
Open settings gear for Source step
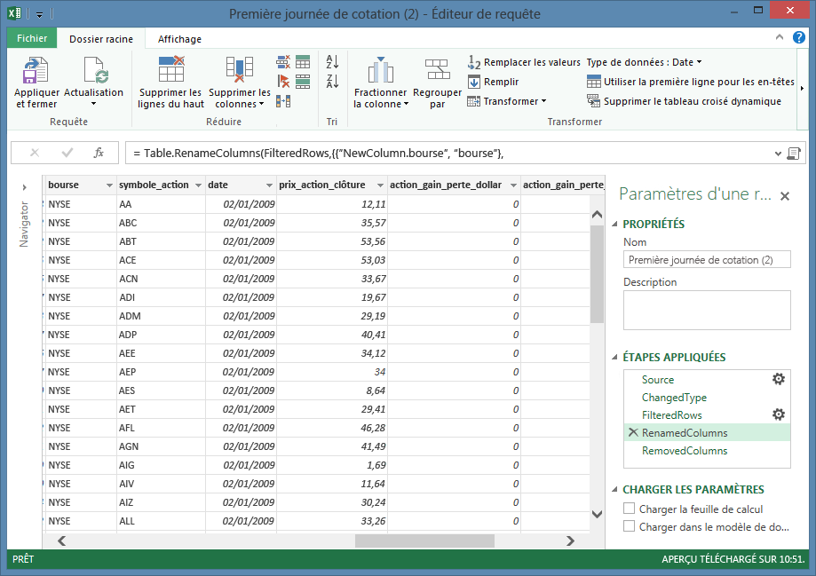[x=778, y=379]
